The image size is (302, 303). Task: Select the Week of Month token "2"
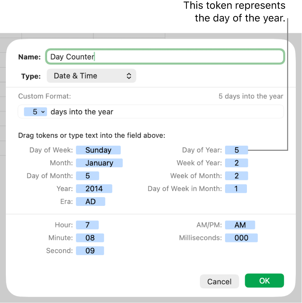[x=236, y=176]
